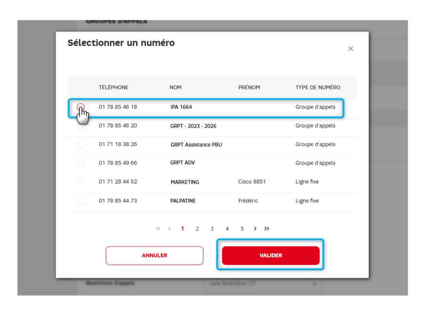Screen dimensions: 429x314
Task: Click the Téléphone column header
Action: [x=114, y=88]
